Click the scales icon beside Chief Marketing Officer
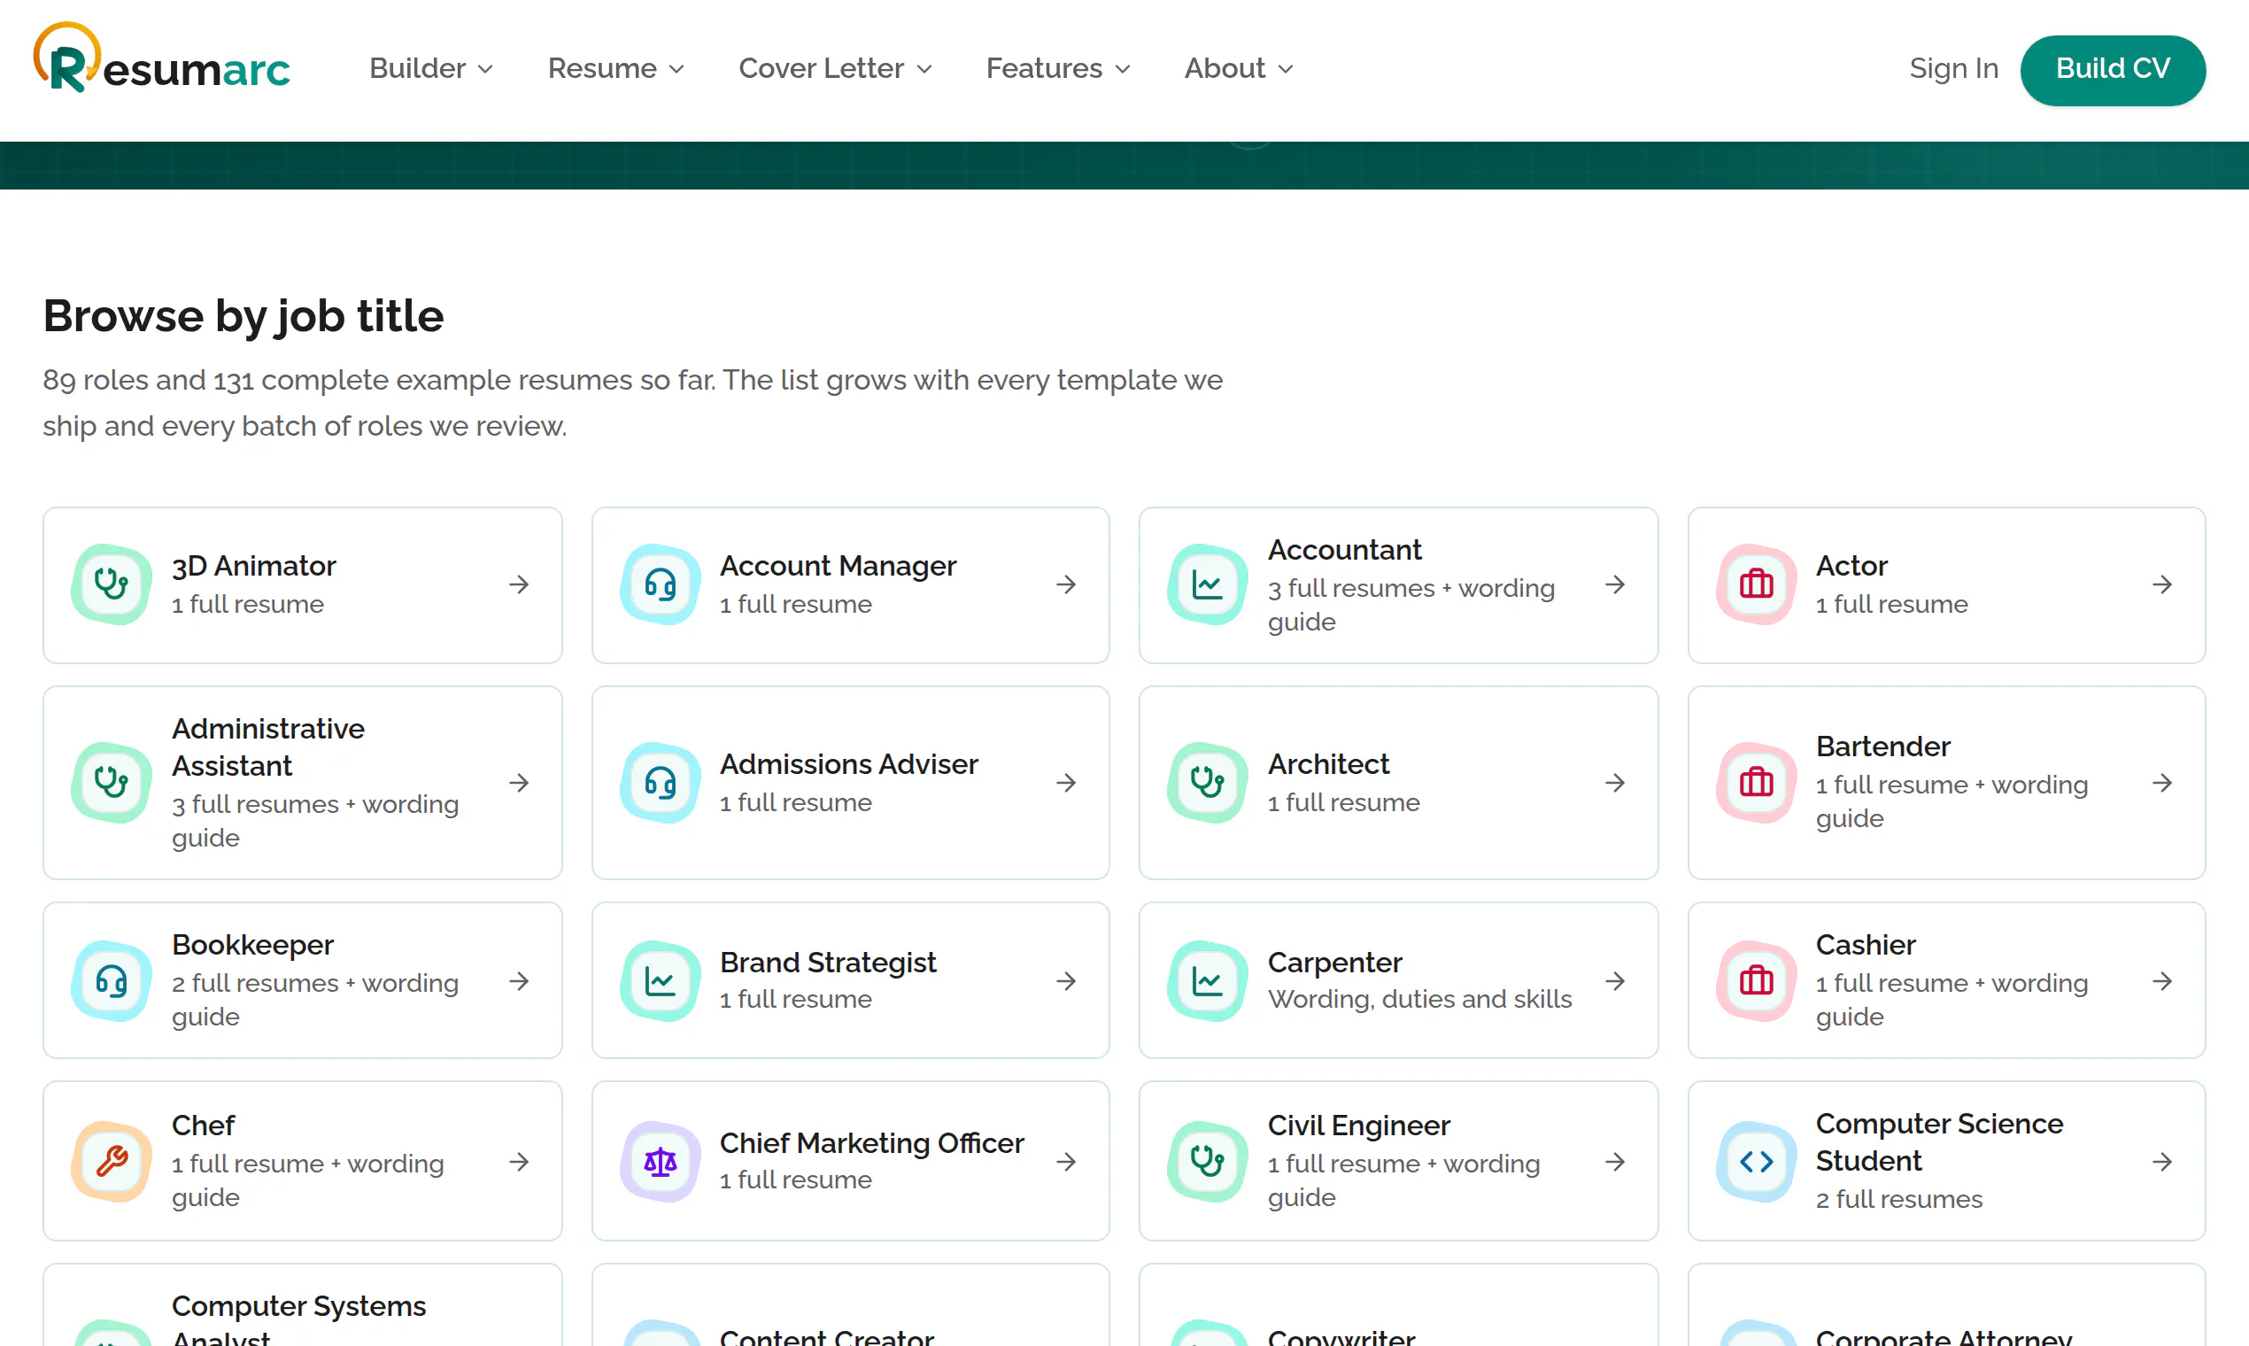 (661, 1161)
